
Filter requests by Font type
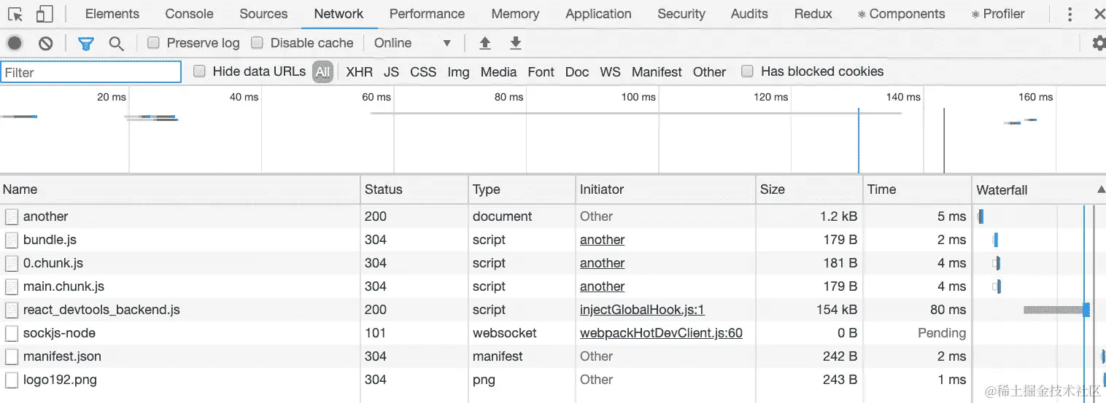(x=541, y=72)
